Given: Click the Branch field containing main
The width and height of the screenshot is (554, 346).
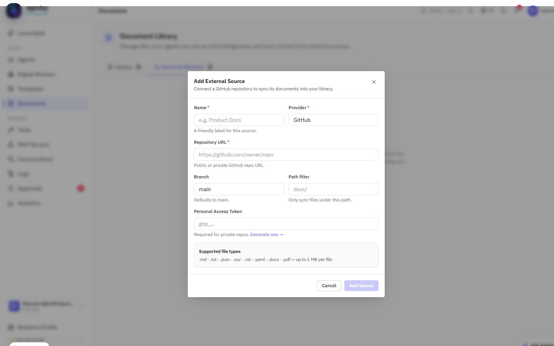Looking at the screenshot, I should 239,189.
